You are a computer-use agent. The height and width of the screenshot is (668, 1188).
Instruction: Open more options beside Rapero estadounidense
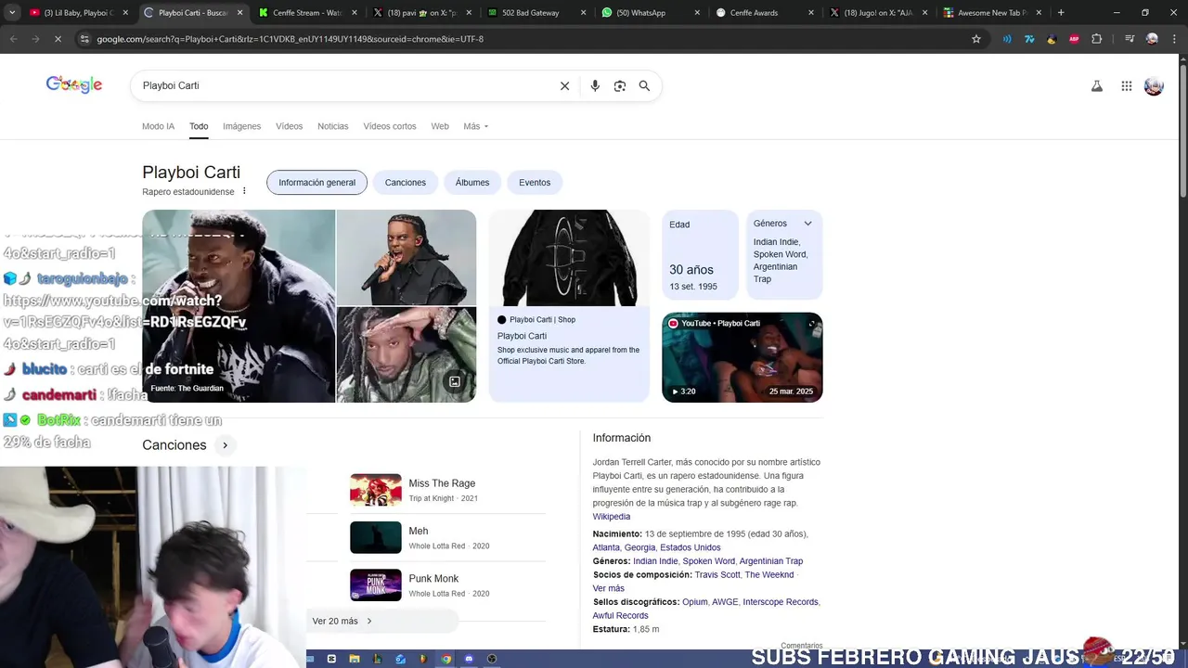pos(244,191)
